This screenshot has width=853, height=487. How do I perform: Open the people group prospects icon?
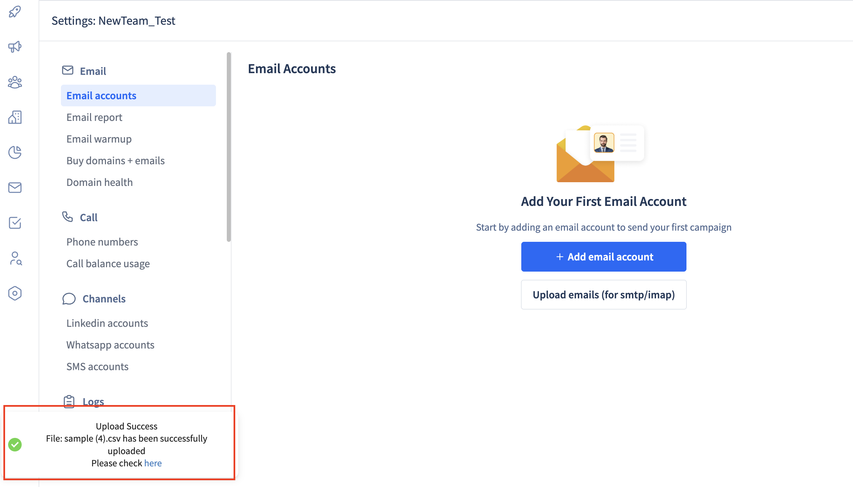[15, 82]
